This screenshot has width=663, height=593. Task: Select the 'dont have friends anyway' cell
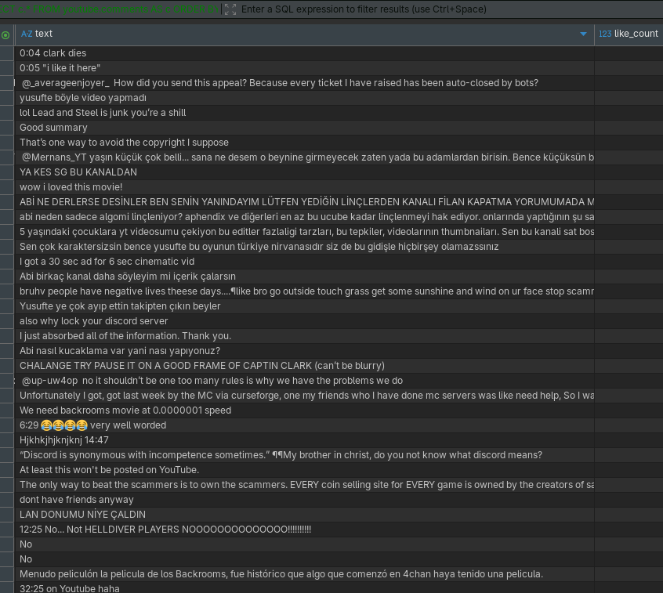(304, 500)
